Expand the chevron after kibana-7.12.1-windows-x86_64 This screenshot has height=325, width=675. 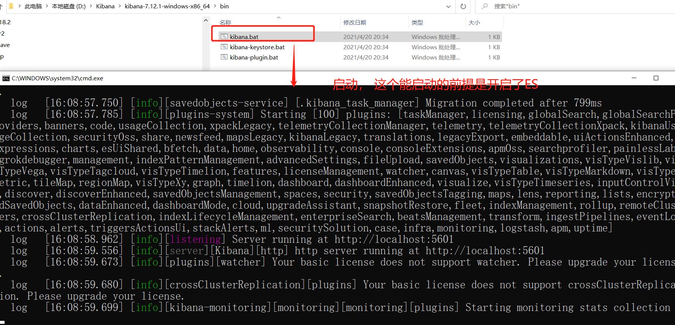(216, 6)
